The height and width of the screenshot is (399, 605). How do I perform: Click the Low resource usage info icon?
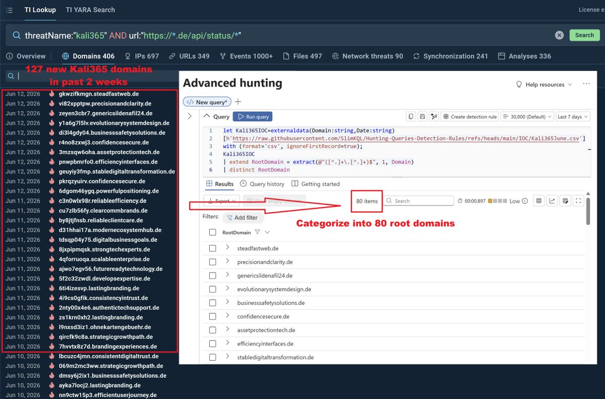pyautogui.click(x=525, y=201)
